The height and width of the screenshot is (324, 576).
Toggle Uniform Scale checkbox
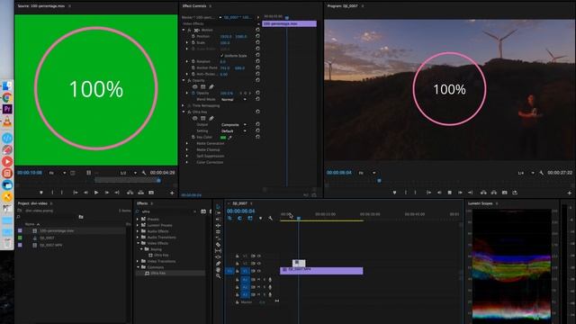tap(222, 56)
